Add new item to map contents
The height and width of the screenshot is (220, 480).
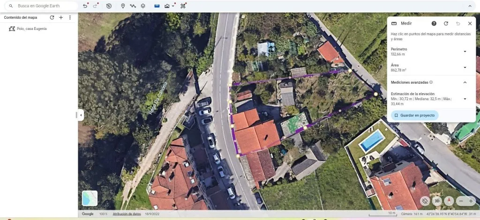point(61,17)
